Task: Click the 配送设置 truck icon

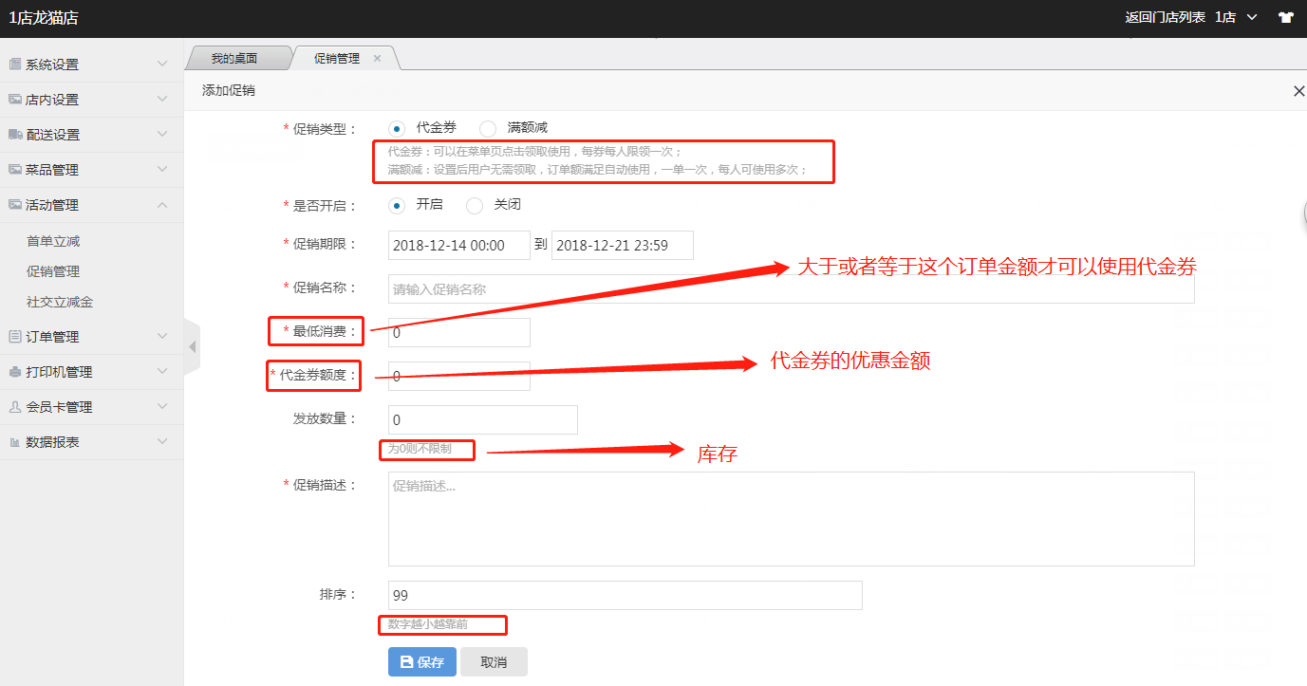Action: click(x=14, y=135)
